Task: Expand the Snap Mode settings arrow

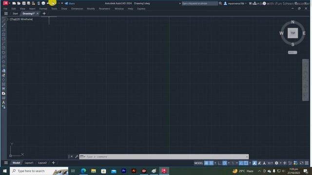Action: pos(215,163)
